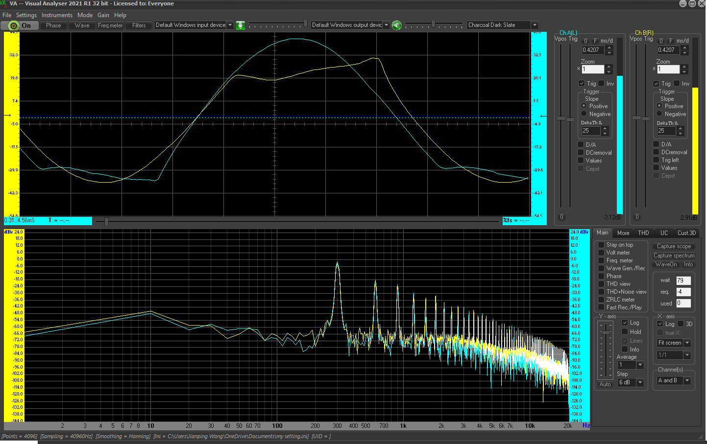Click the green microphone input icon
Viewport: 707px width, 444px height.
point(241,25)
